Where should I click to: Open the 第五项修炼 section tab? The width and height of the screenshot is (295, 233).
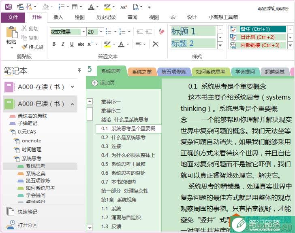coord(174,72)
